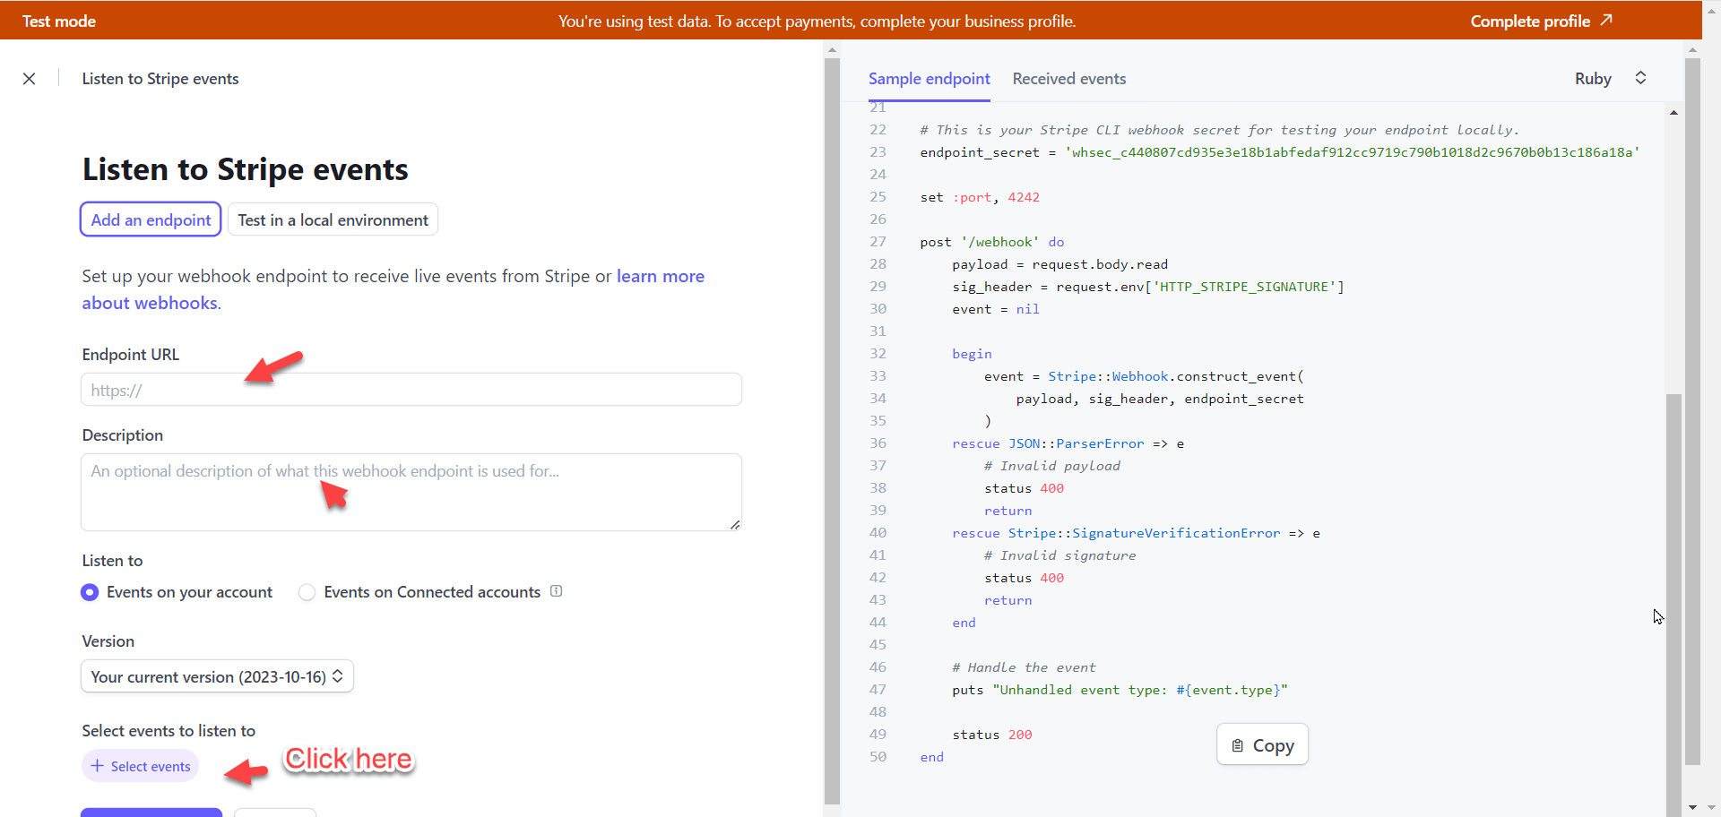Select Events on your account radio
The image size is (1721, 817).
pos(90,592)
